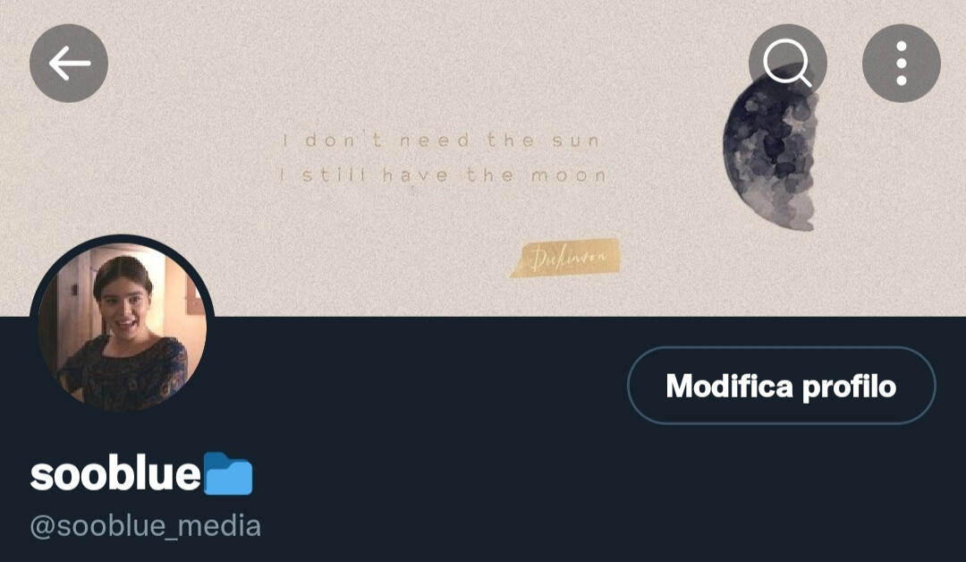
Task: Open the three-dot more options menu
Action: 902,63
